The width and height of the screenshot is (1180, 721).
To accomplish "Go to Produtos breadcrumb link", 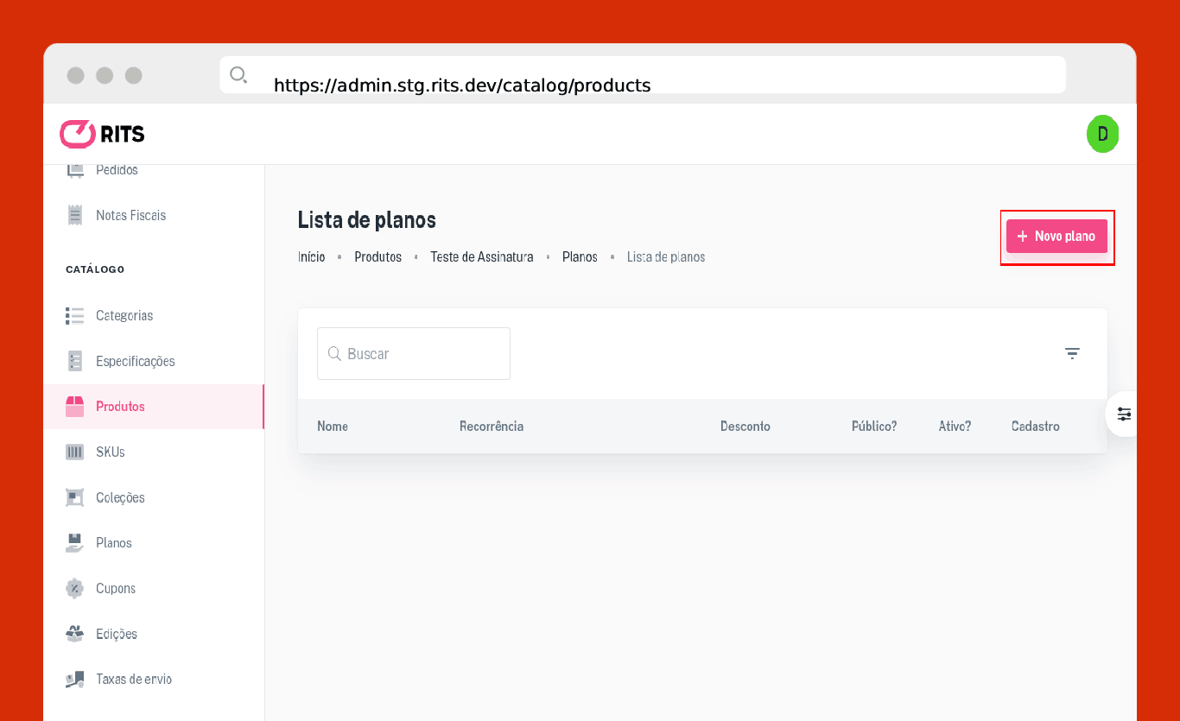I will [x=377, y=257].
